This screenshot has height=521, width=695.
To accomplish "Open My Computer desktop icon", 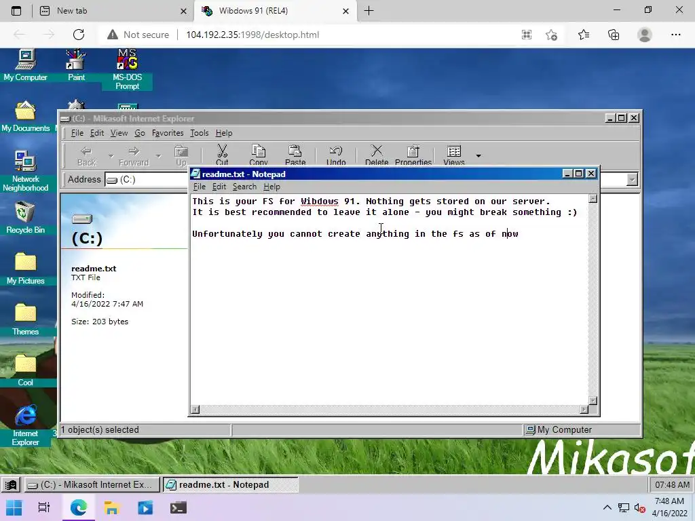I will click(25, 65).
